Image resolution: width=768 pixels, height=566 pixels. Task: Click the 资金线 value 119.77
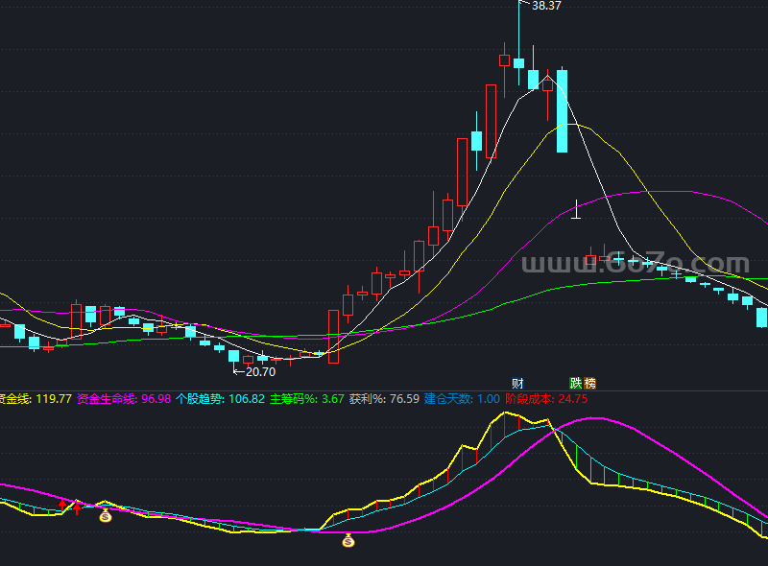pos(54,398)
